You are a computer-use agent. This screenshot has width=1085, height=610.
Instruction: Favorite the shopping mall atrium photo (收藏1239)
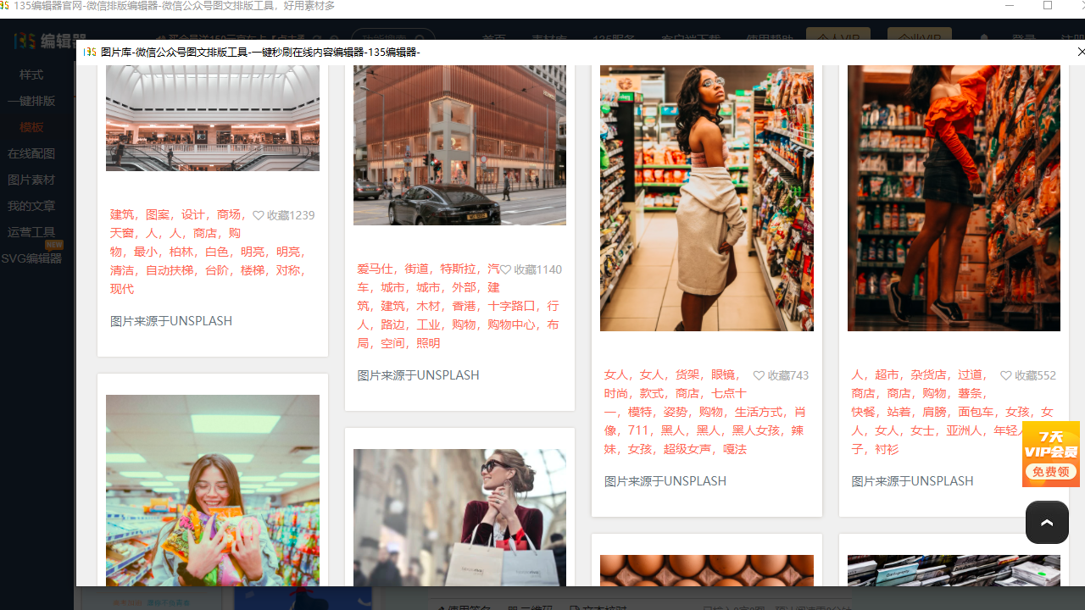pos(259,215)
